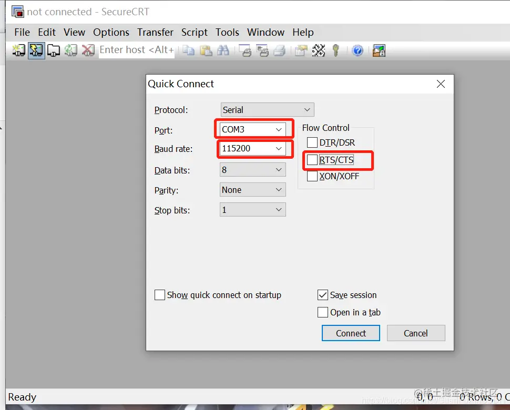The image size is (510, 410).
Task: Open the Data bits dropdown
Action: (x=253, y=170)
